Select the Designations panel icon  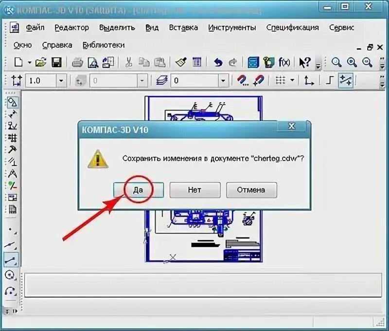[13, 126]
